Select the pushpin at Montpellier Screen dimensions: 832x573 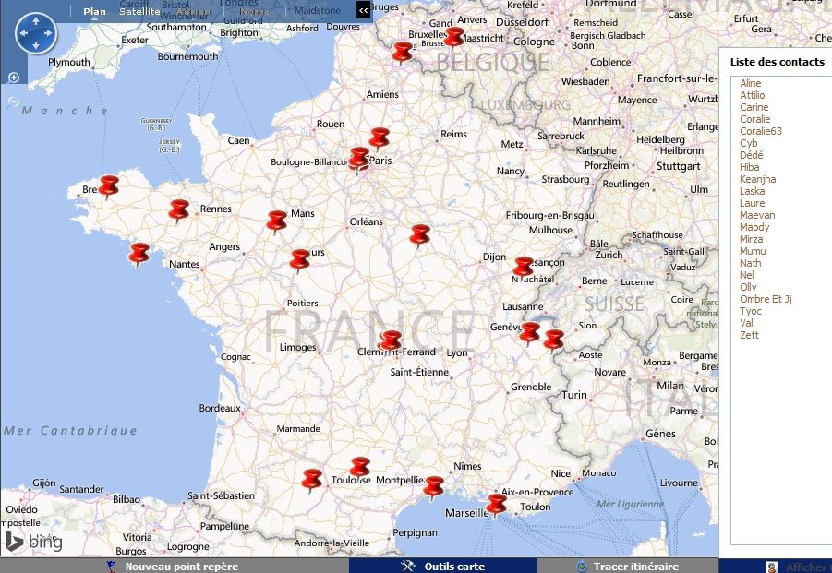pyautogui.click(x=433, y=485)
